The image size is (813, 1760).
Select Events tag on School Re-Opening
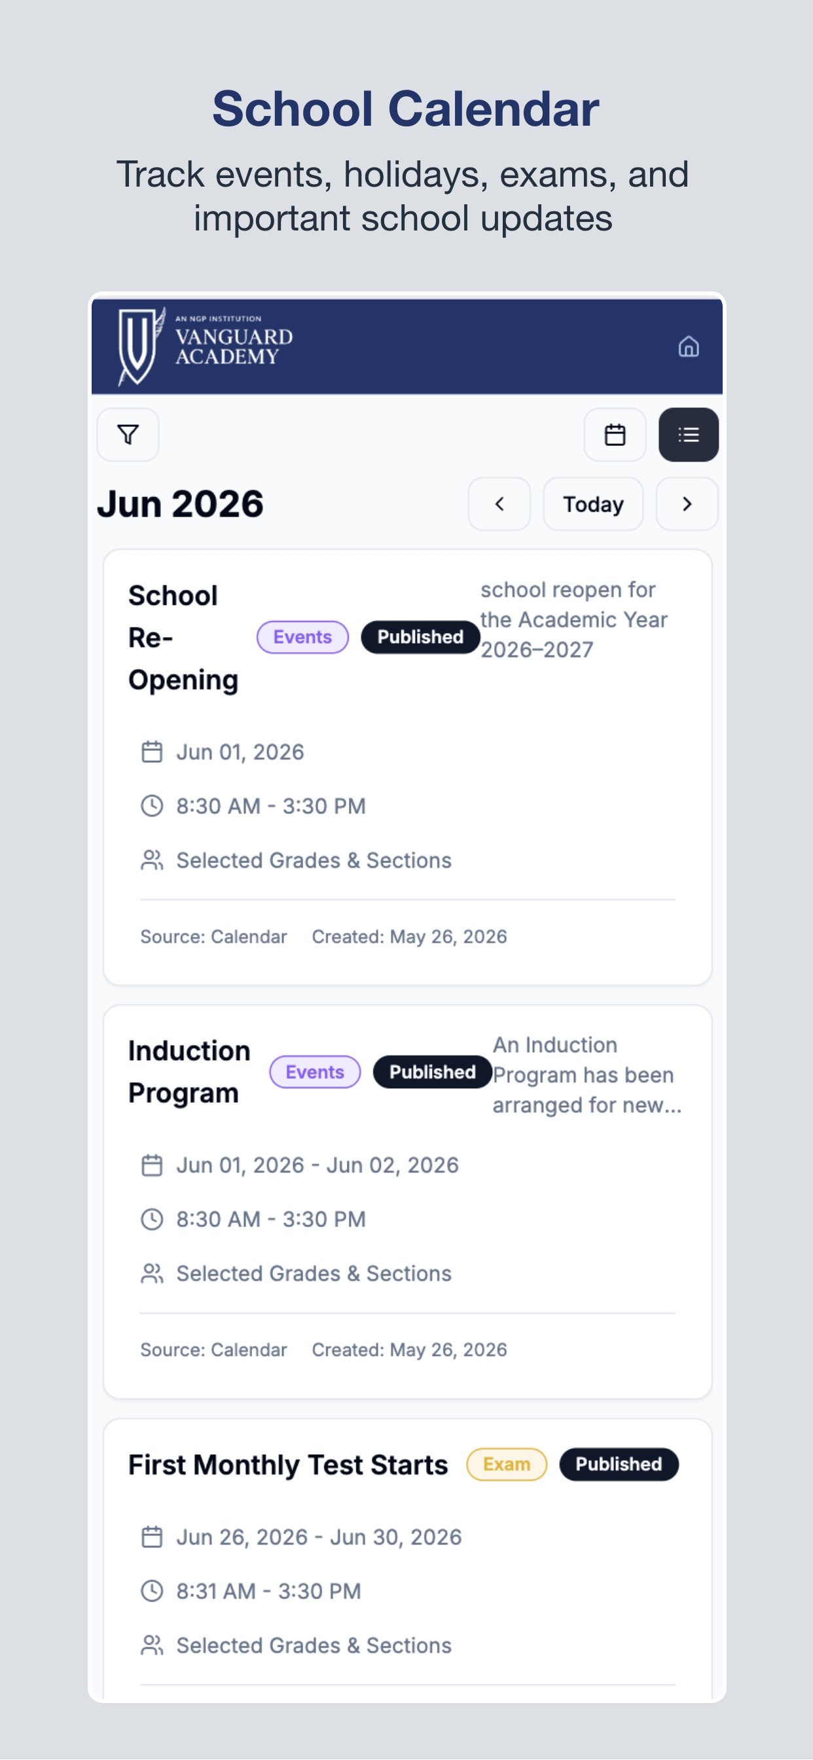tap(302, 638)
